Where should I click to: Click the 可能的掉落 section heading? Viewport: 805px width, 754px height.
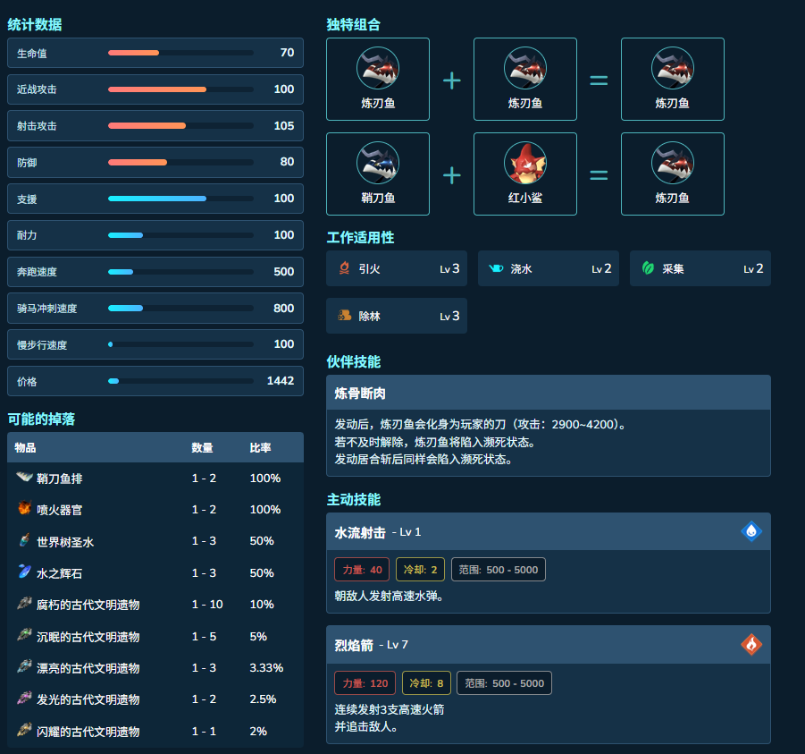coord(41,419)
